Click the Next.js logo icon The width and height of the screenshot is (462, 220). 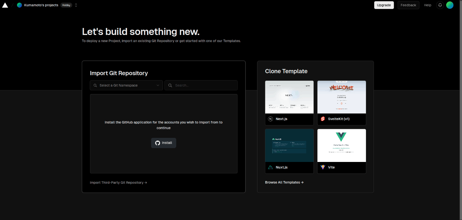click(x=271, y=119)
